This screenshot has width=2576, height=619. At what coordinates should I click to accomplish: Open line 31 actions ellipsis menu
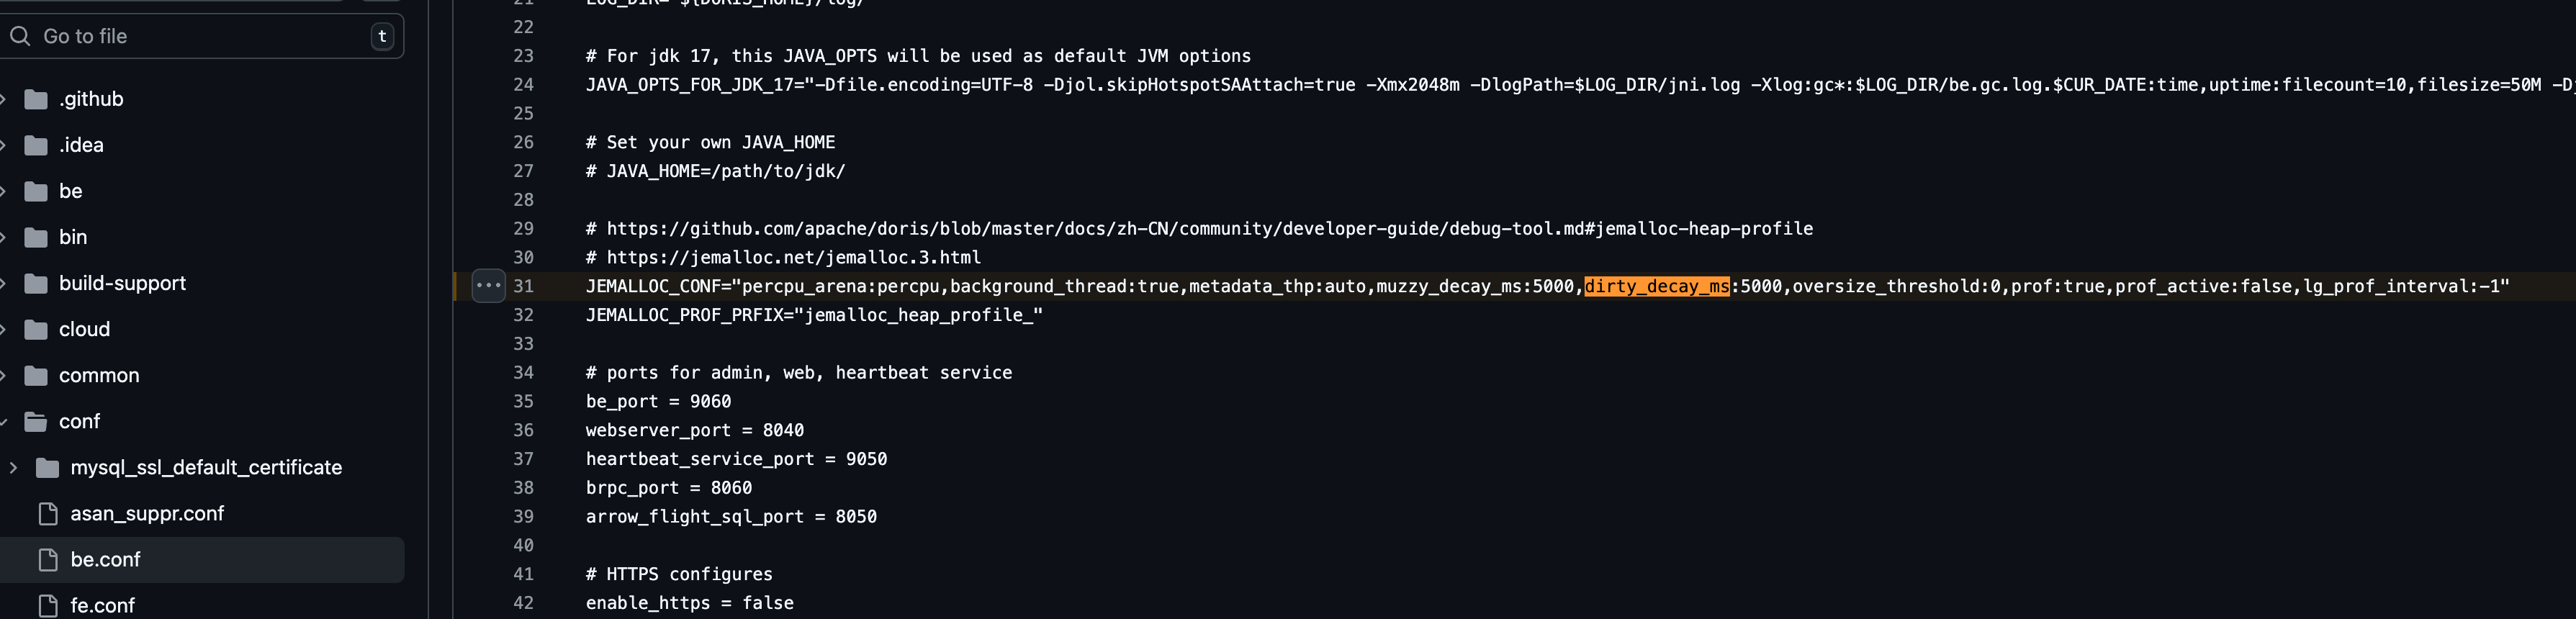click(488, 286)
